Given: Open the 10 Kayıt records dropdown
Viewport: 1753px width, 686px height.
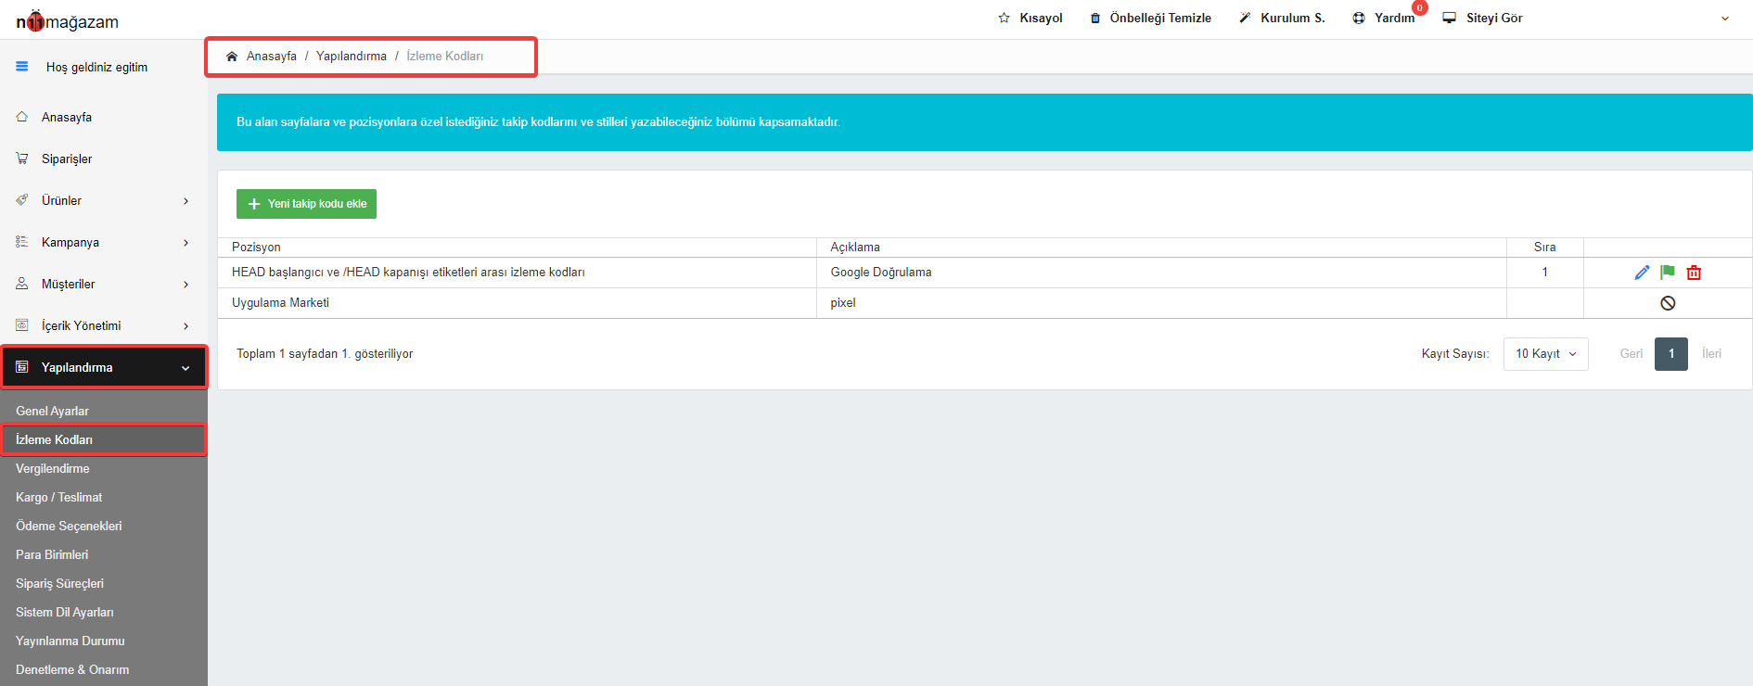Looking at the screenshot, I should [x=1545, y=354].
